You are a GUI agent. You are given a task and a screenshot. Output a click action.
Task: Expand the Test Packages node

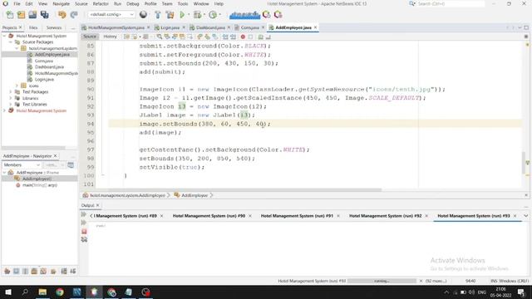[x=11, y=92]
